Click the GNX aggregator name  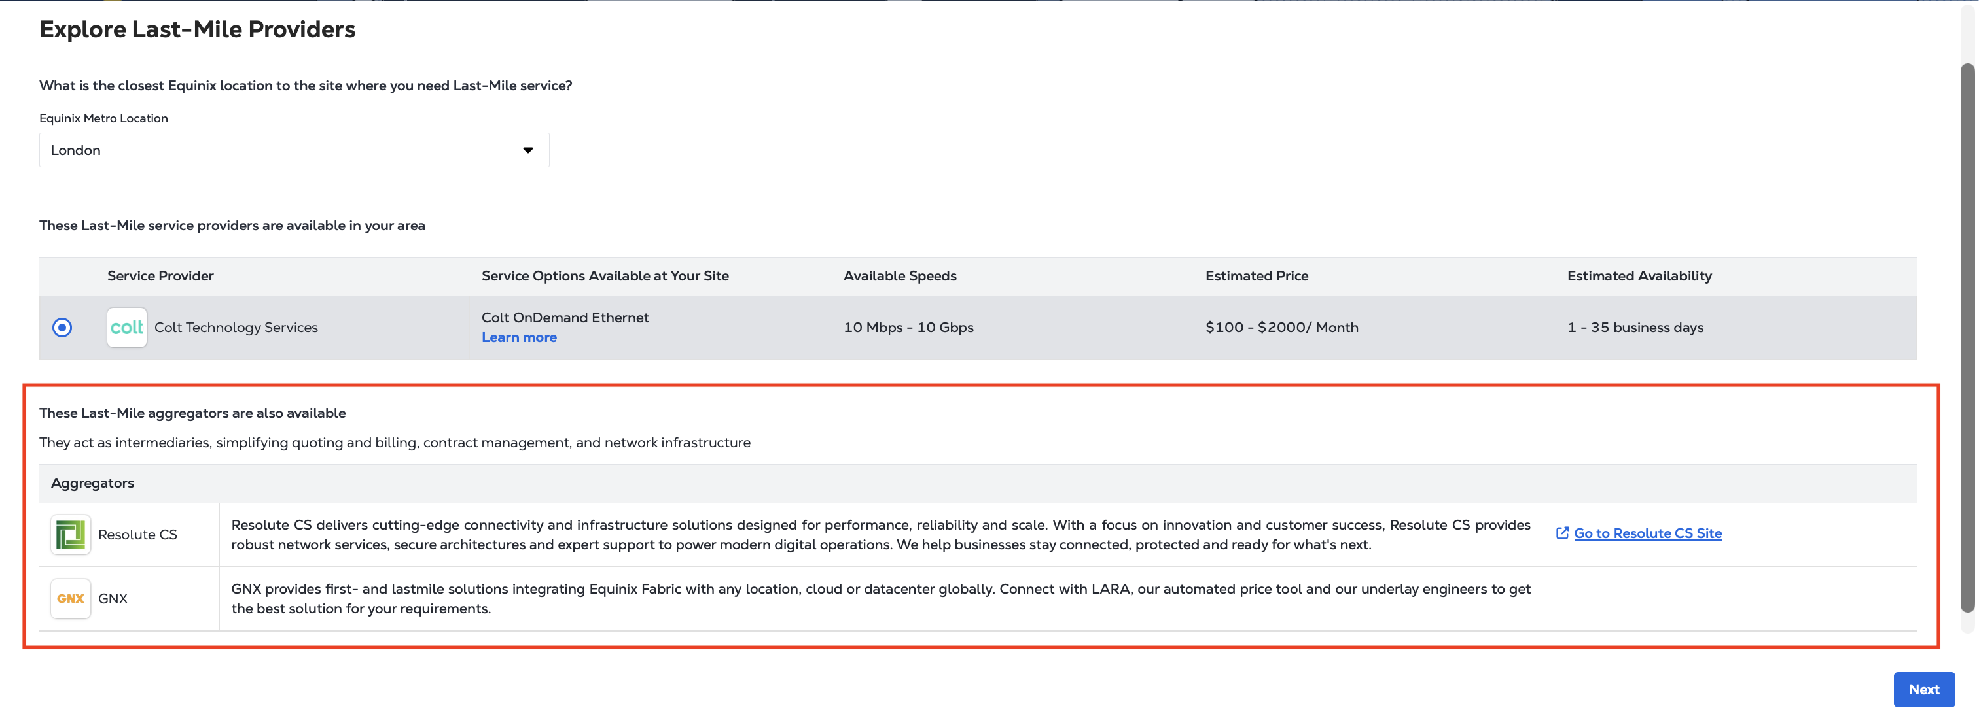(x=113, y=599)
